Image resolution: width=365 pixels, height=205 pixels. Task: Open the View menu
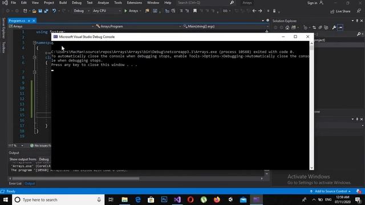tap(35, 3)
